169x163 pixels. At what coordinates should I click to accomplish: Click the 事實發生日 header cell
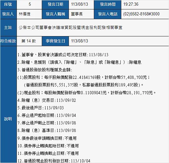pyautogui.click(x=55, y=41)
